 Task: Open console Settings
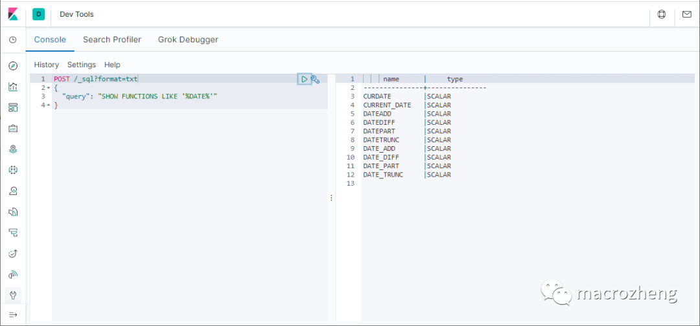pyautogui.click(x=82, y=65)
